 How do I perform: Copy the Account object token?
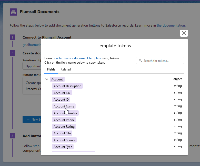(x=57, y=79)
